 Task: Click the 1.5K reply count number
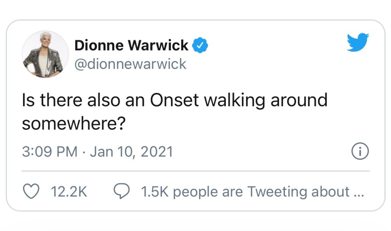(155, 192)
